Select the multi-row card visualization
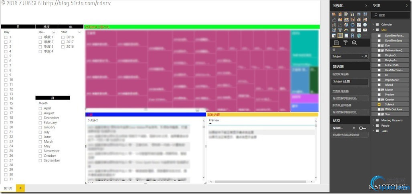 pyautogui.click(x=359, y=30)
